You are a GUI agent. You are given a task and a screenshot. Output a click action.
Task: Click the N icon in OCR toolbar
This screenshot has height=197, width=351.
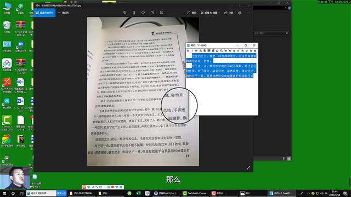click(230, 51)
